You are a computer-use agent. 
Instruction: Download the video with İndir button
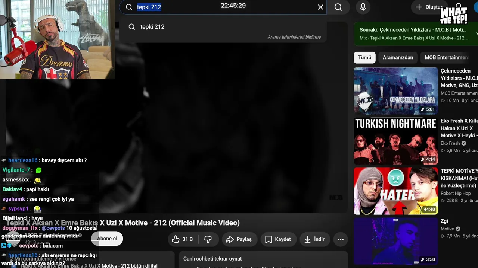pos(314,239)
